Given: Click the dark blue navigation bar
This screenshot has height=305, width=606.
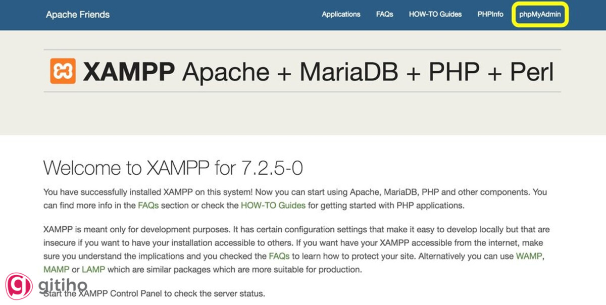Looking at the screenshot, I should click(202, 14).
